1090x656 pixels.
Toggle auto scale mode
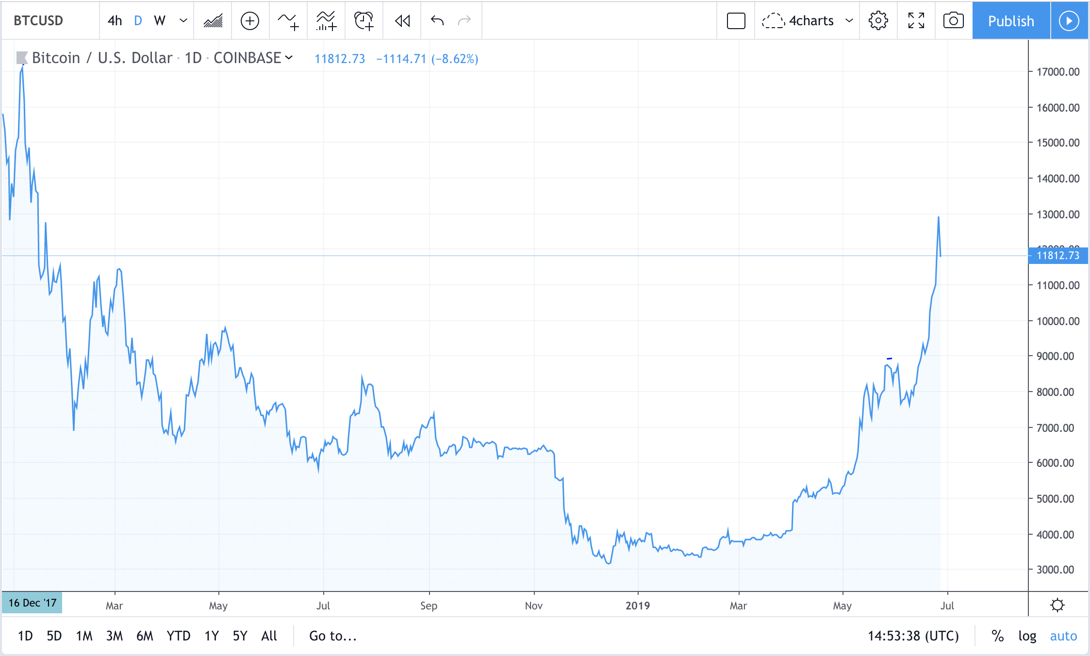pos(1063,636)
